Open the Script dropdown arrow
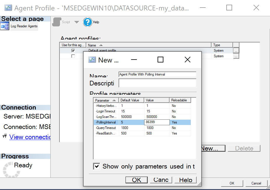Image resolution: width=270 pixels, height=190 pixels. 76,22
